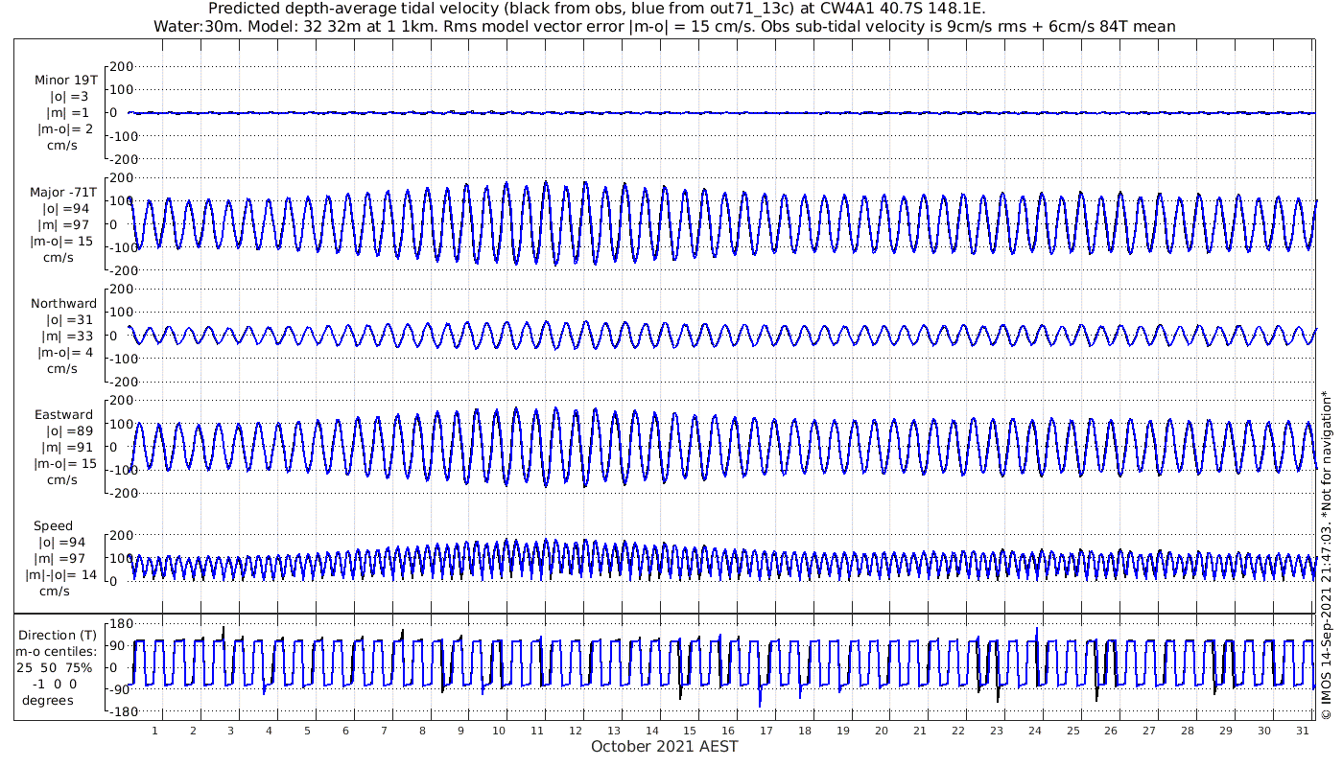Click the "200" tick of the Minor panel
The image size is (1343, 767).
pos(121,67)
